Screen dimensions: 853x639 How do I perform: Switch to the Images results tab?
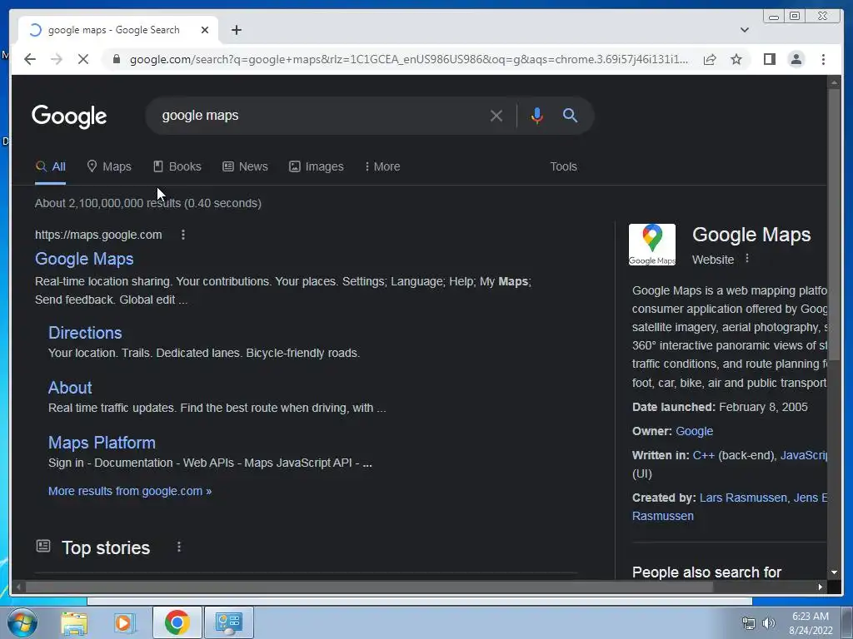pyautogui.click(x=317, y=166)
